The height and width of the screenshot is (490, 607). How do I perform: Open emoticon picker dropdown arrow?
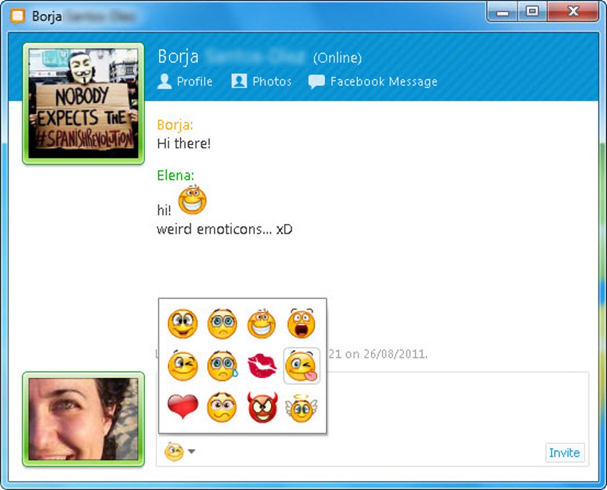point(191,451)
